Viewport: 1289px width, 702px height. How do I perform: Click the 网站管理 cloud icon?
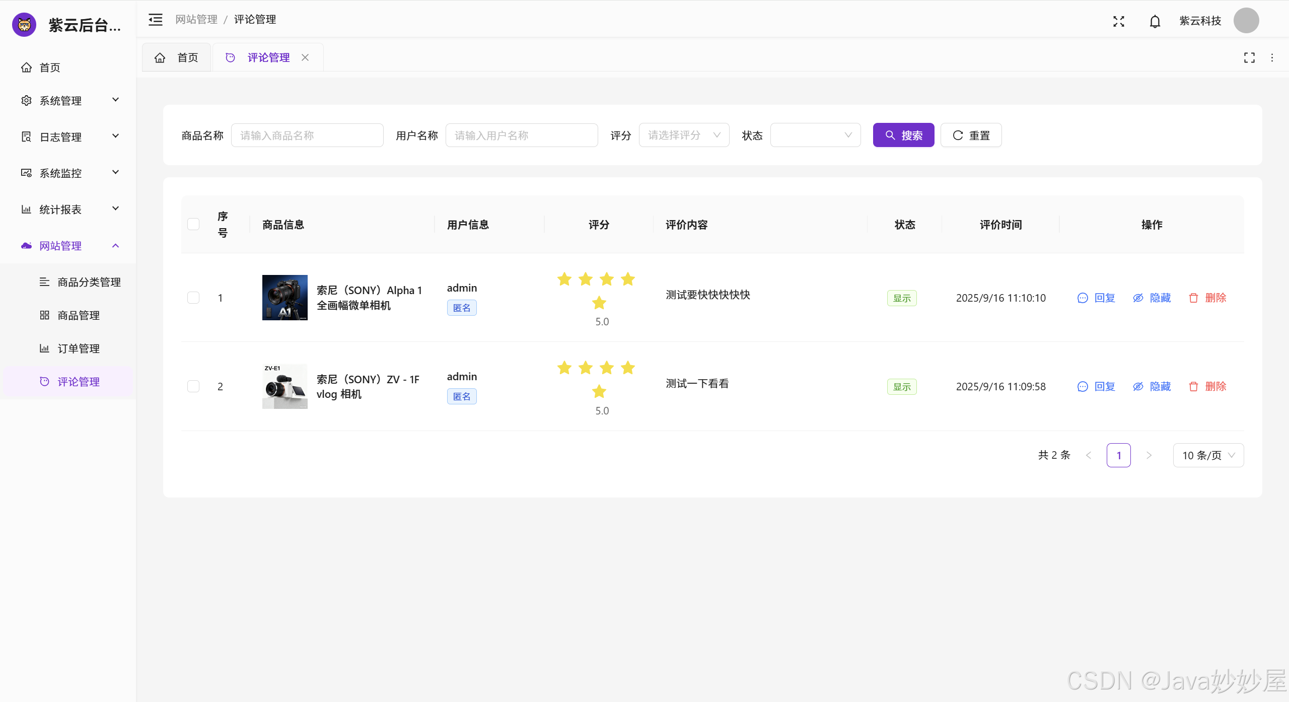point(26,246)
